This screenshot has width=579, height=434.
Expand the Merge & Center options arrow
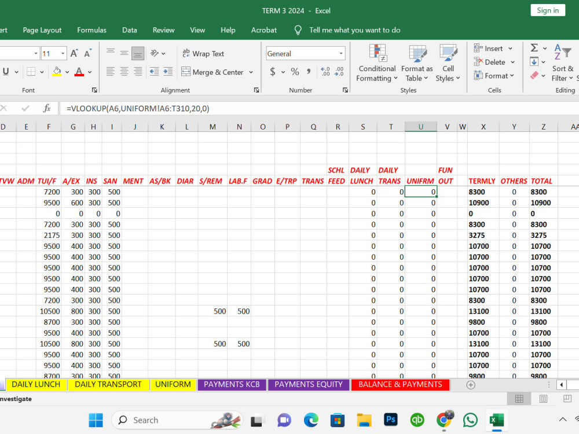pos(251,72)
